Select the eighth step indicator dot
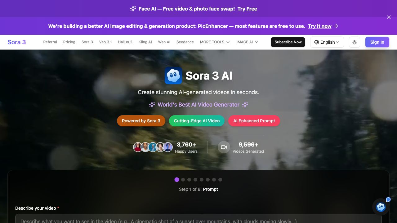Viewport: 397px width, 223px height. pyautogui.click(x=220, y=180)
